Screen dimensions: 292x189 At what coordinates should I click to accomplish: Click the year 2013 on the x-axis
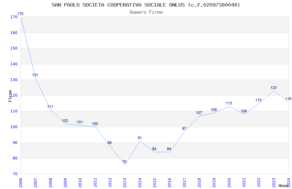125,182
